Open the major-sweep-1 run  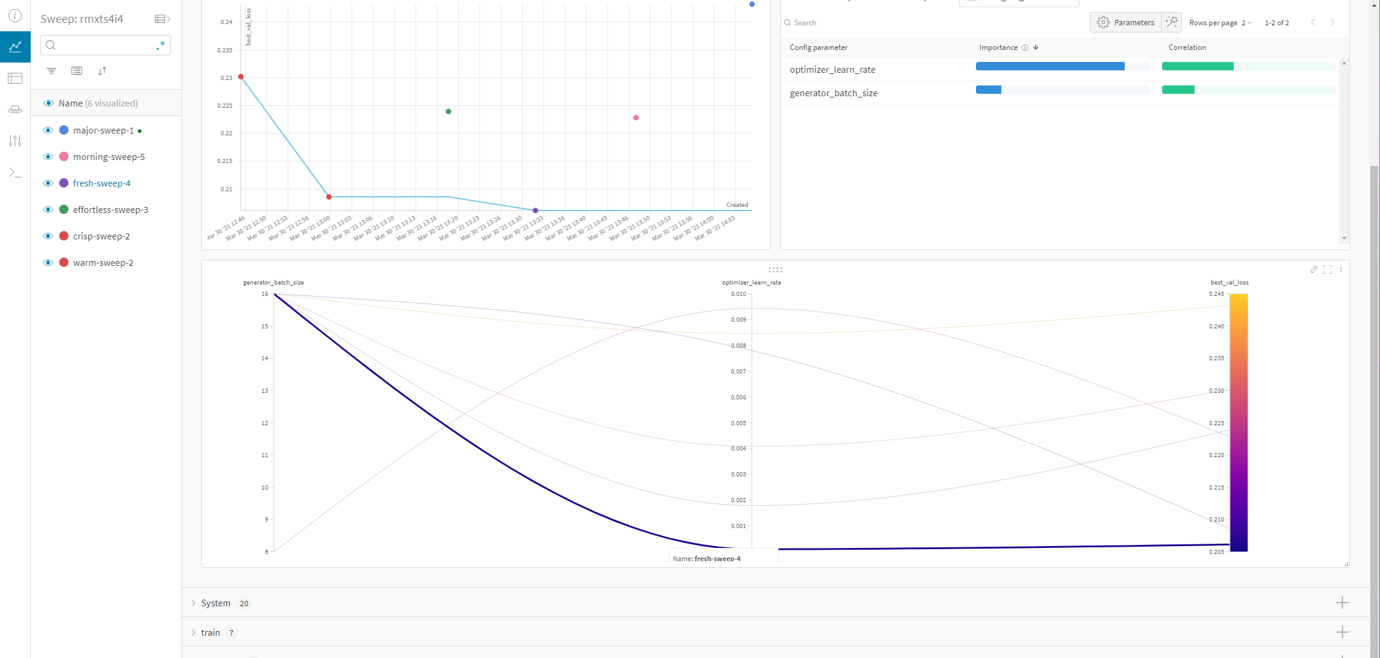pos(104,131)
